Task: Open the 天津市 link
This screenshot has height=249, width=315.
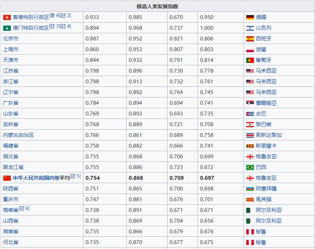Action: coord(10,60)
